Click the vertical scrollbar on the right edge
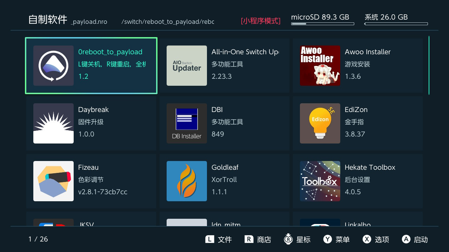449x252 pixels. [x=429, y=65]
